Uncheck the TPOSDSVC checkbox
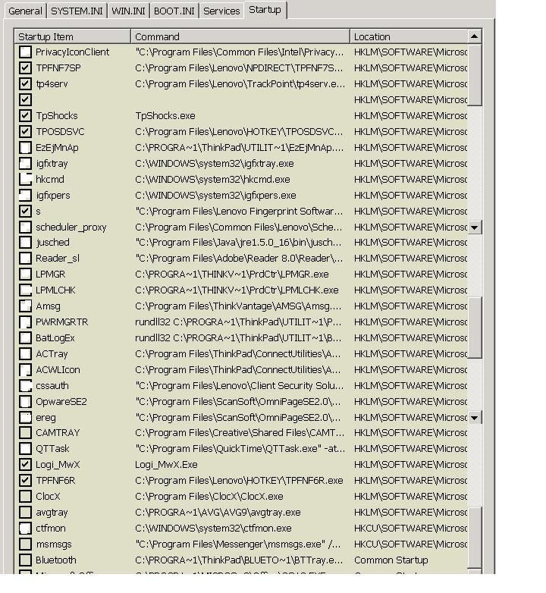The width and height of the screenshot is (546, 593). (x=25, y=131)
